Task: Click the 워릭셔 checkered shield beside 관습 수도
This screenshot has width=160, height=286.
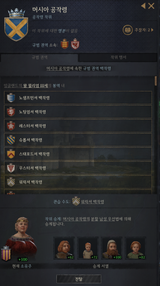Action: pos(76,201)
